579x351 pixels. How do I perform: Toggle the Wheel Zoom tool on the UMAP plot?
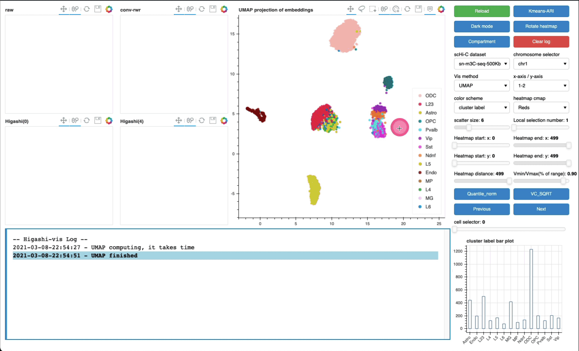point(385,9)
